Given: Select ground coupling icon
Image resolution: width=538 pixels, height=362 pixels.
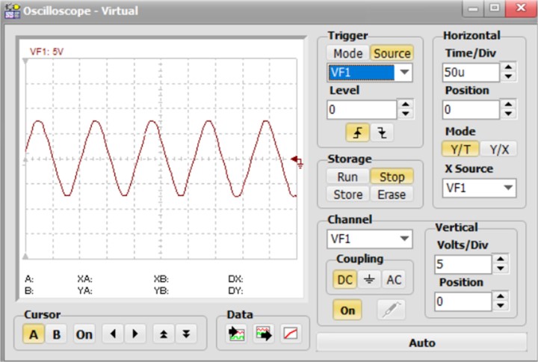Looking at the screenshot, I should [x=369, y=280].
